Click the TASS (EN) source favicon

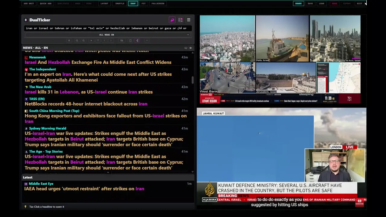click(x=26, y=99)
